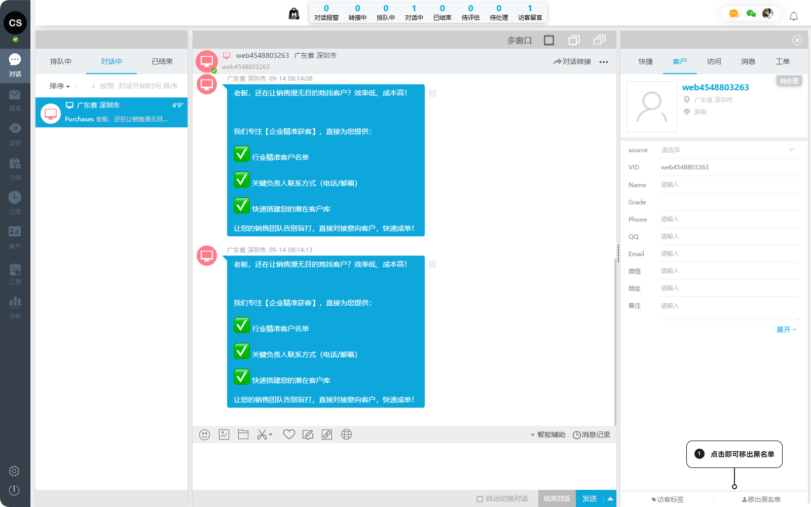Image resolution: width=811 pixels, height=507 pixels.
Task: Click the notification bell icon
Action: 794,16
